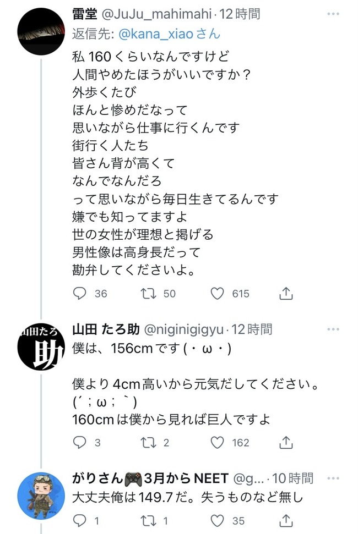Like 雷堂's tweet with 615 likes

pos(217,293)
